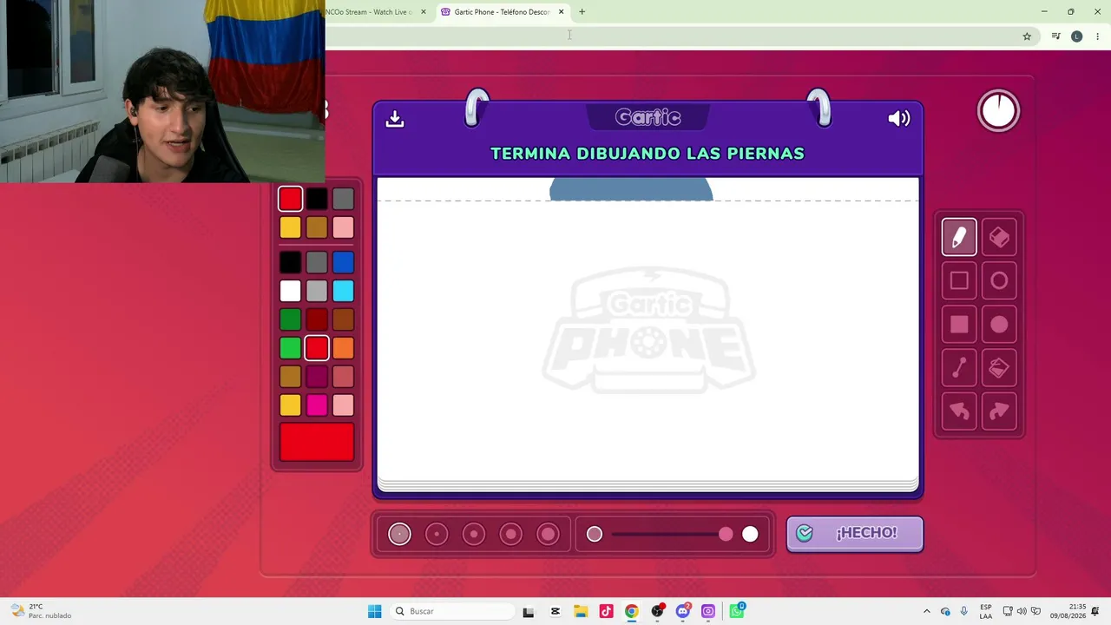Viewport: 1111px width, 625px height.
Task: Select the straight line tool
Action: pos(959,368)
